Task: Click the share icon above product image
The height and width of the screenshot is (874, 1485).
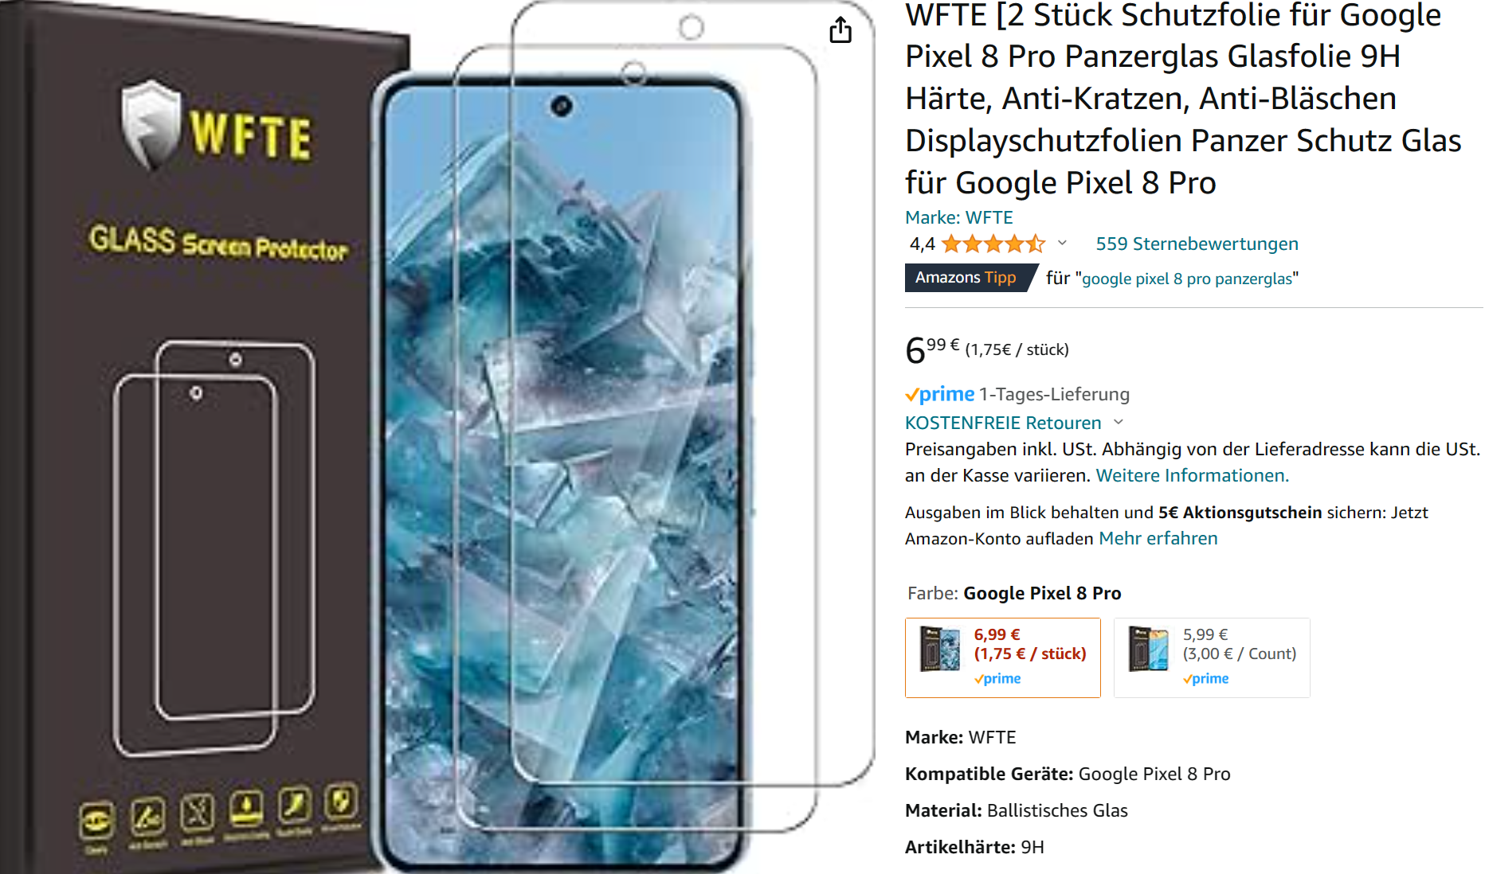Action: (840, 30)
